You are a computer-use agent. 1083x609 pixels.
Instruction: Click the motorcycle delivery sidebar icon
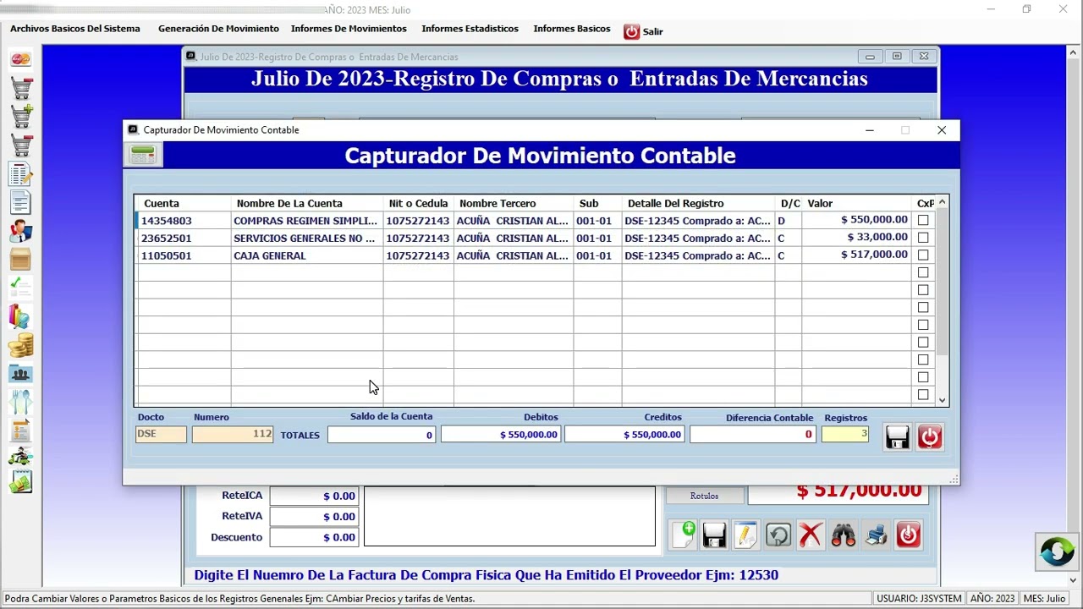(x=20, y=458)
